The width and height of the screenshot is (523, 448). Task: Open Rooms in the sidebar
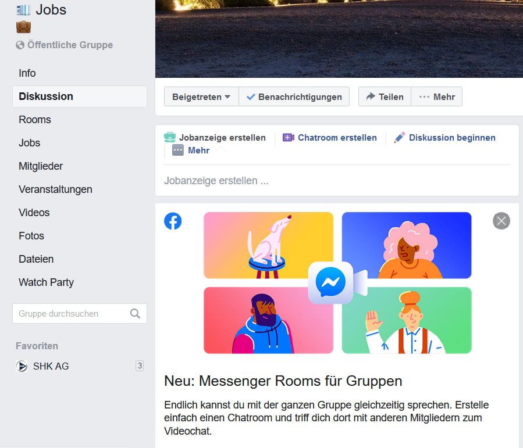(x=35, y=120)
